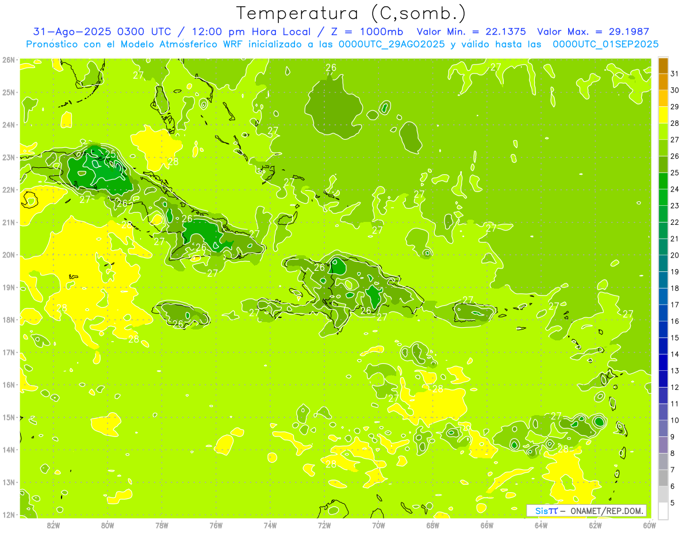Select the gray legend band between 6 and 7
This screenshot has height=533, width=690.
[x=663, y=478]
